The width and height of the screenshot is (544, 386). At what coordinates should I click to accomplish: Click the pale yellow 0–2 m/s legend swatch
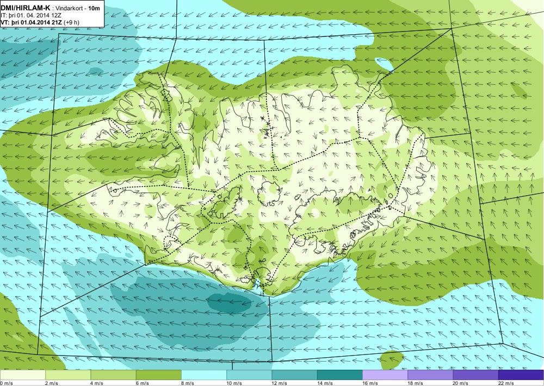pyautogui.click(x=22, y=375)
